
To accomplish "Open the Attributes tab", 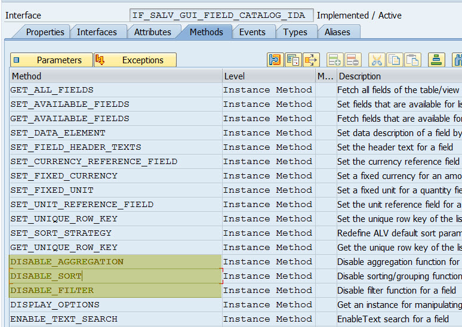I will click(152, 32).
